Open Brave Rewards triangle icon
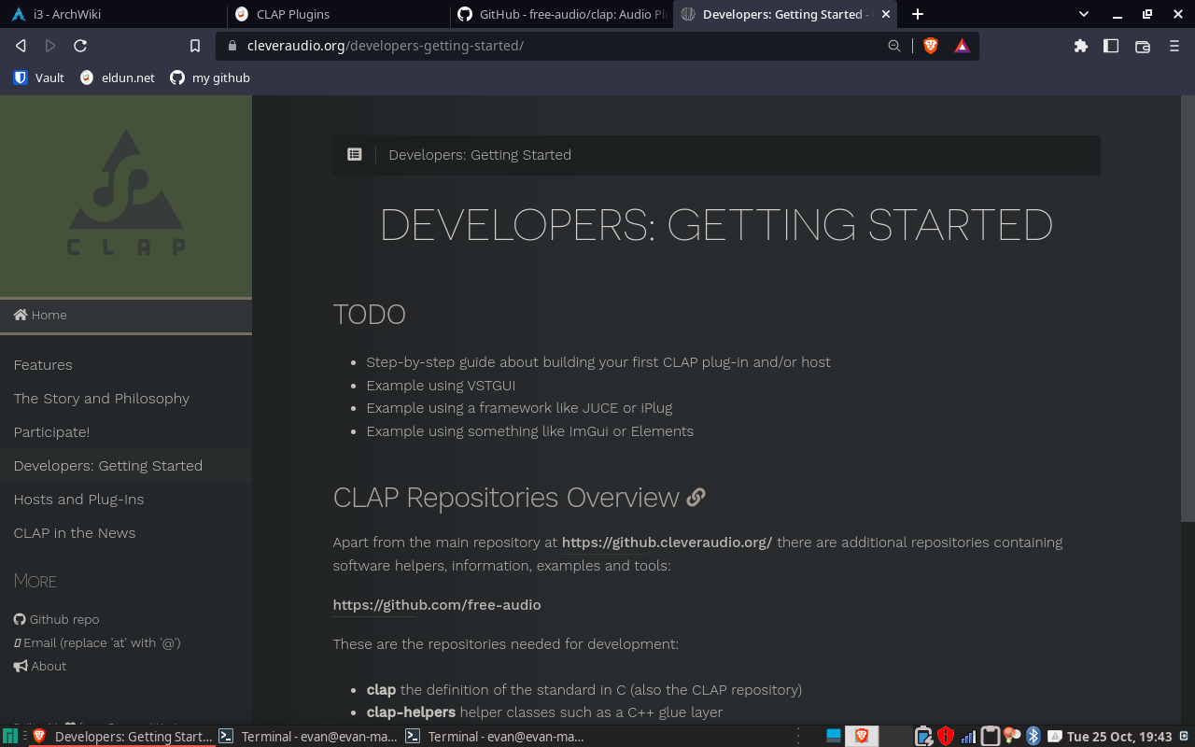Image resolution: width=1195 pixels, height=747 pixels. coord(962,46)
